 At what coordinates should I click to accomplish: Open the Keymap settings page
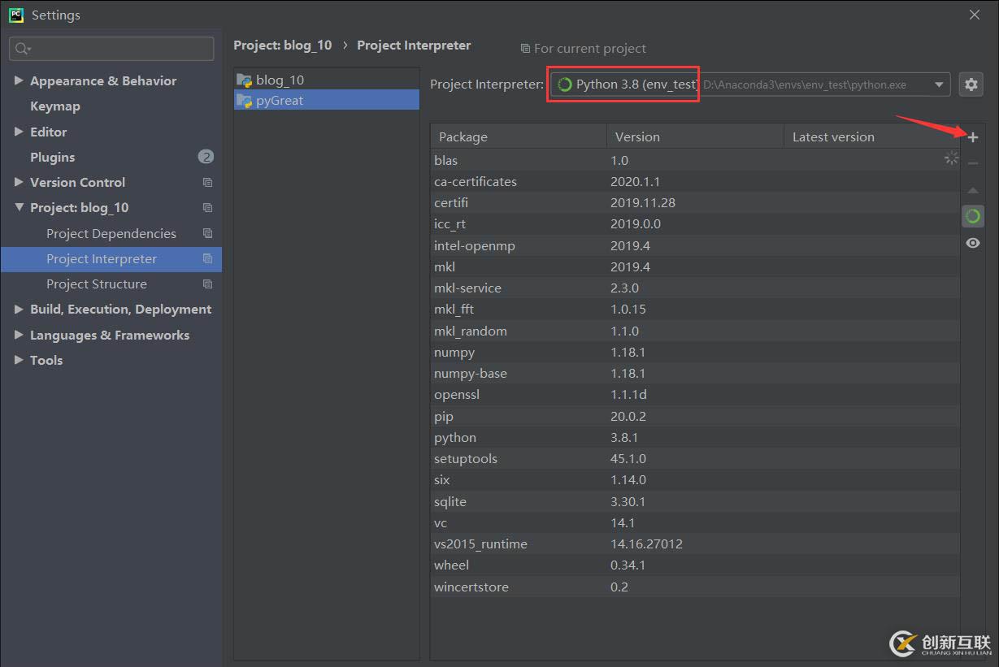point(55,106)
